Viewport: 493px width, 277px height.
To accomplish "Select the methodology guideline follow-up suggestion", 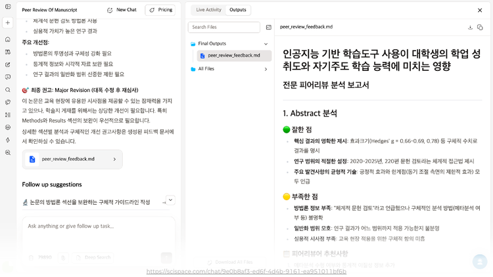I will pos(89,202).
